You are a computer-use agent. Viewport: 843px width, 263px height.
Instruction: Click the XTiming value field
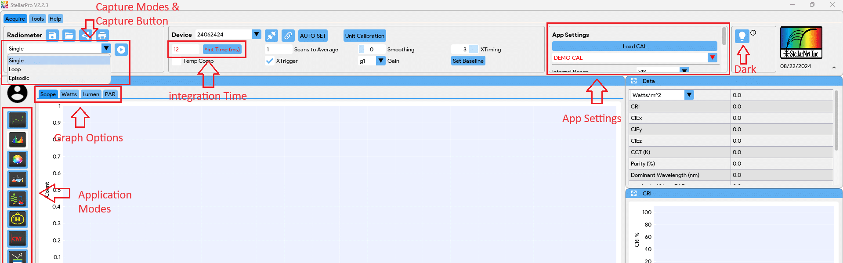pos(460,49)
